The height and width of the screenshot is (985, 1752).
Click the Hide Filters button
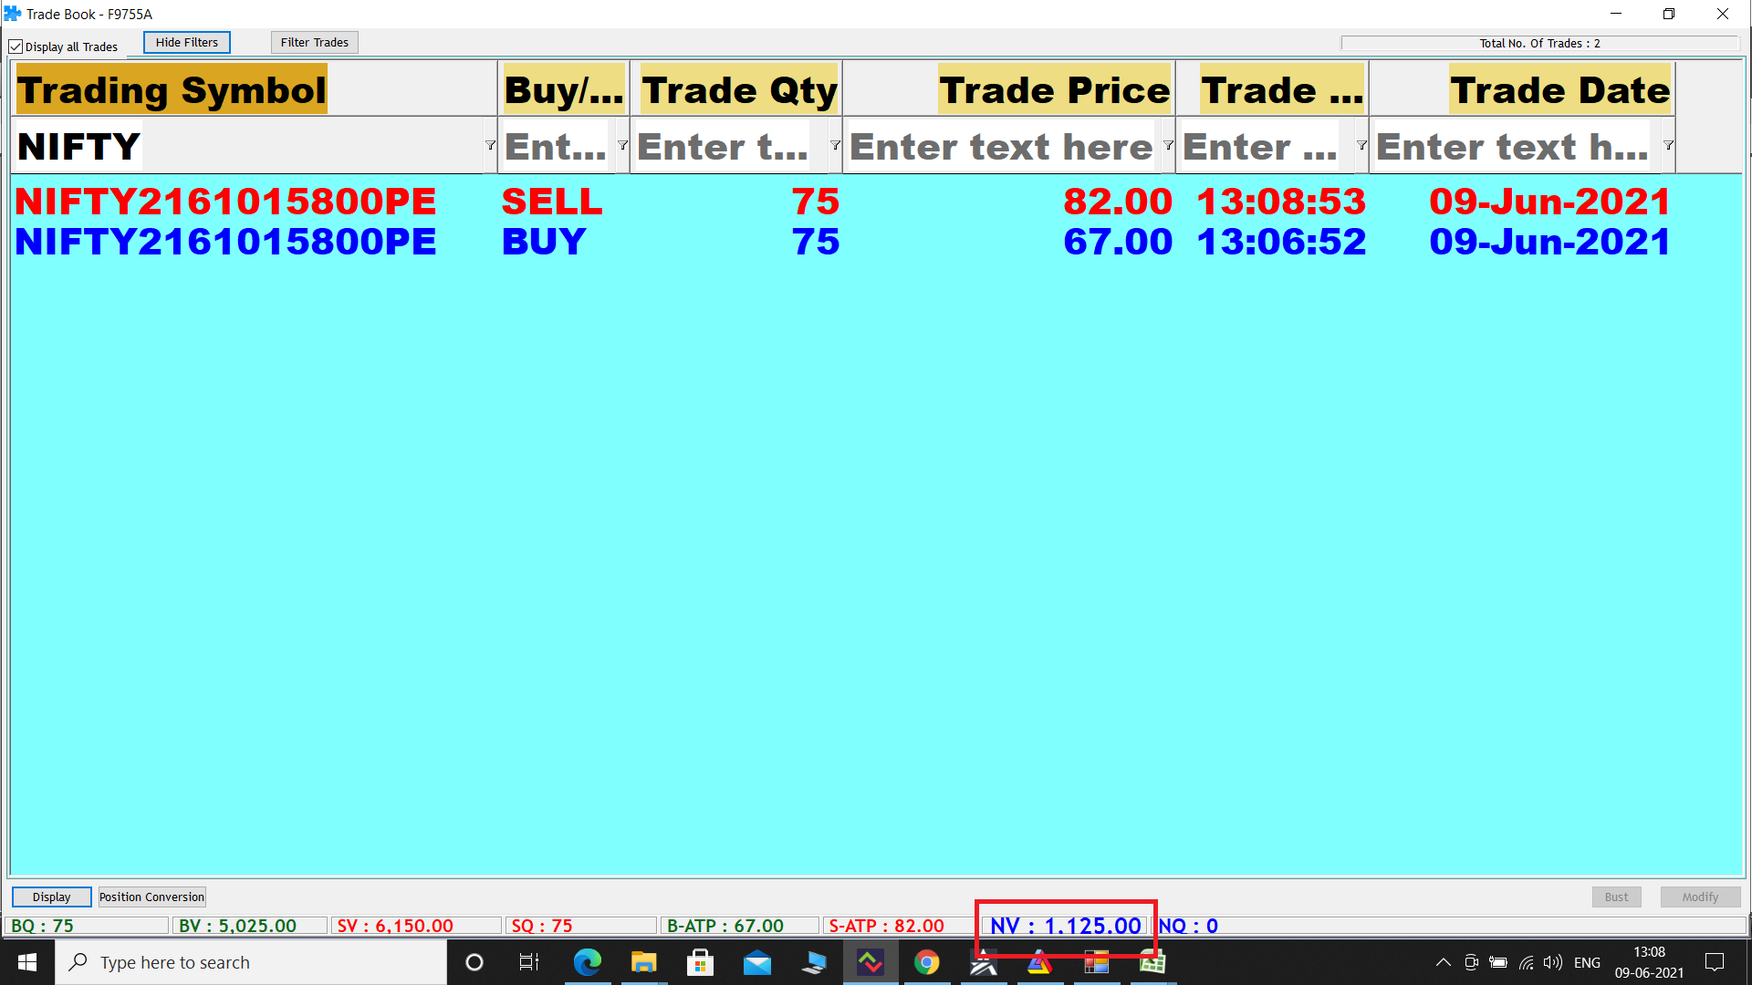pos(187,43)
